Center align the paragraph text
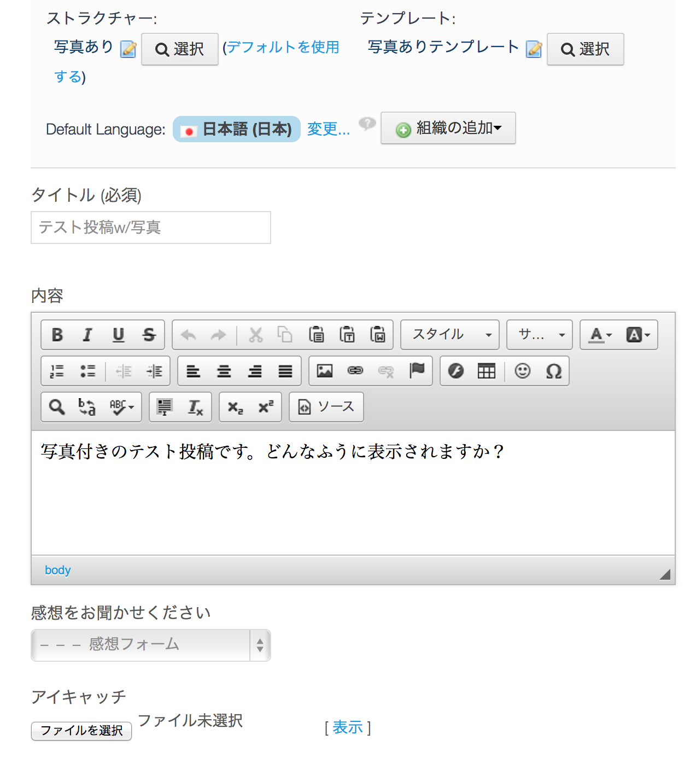 (x=224, y=371)
